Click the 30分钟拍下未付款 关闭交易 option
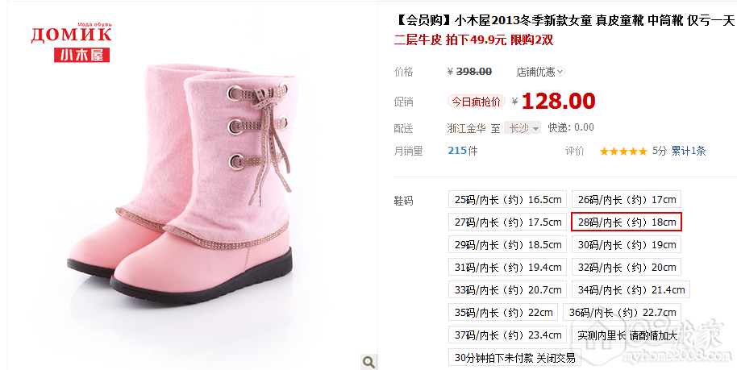 (514, 358)
